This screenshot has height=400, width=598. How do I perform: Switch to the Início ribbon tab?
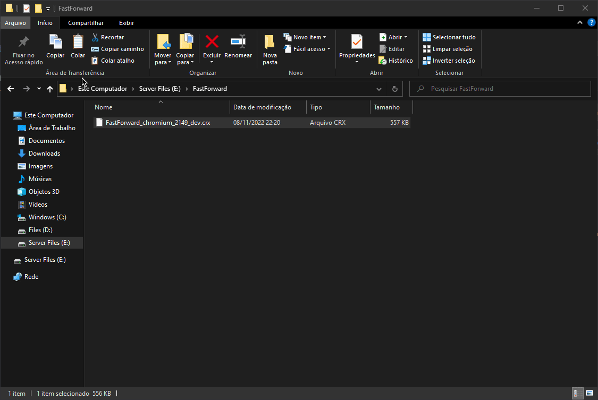45,23
